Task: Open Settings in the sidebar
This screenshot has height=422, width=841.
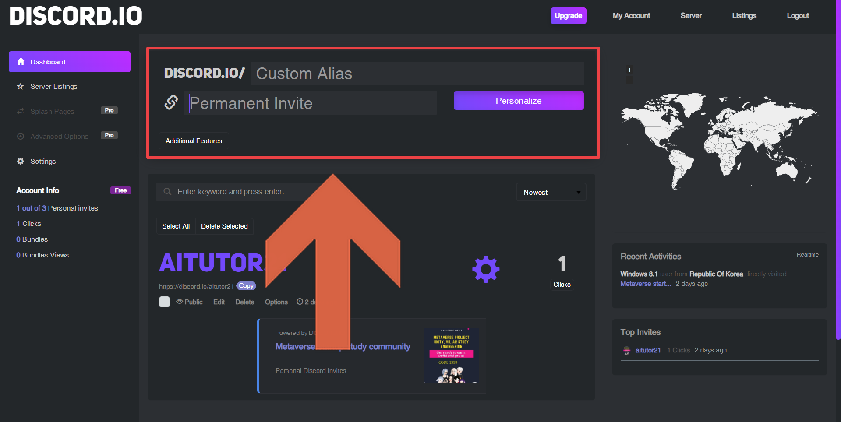Action: tap(43, 162)
